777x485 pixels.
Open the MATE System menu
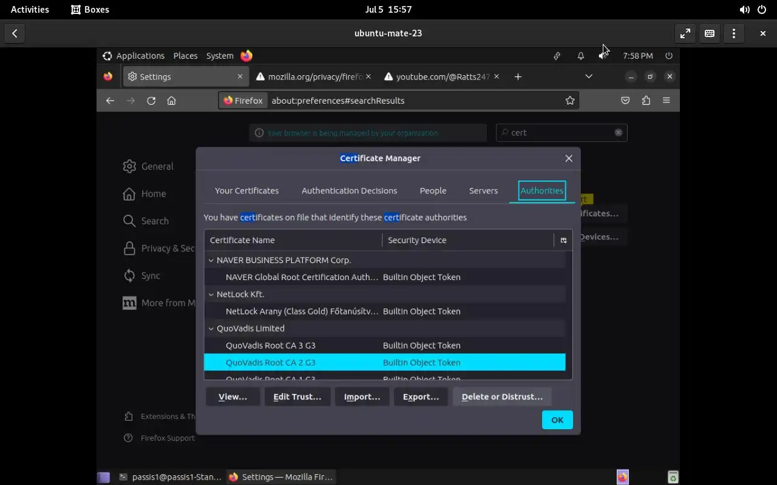pos(220,56)
